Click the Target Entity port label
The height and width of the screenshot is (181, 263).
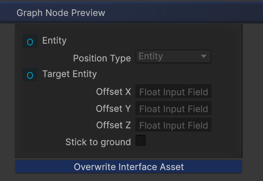tap(69, 74)
